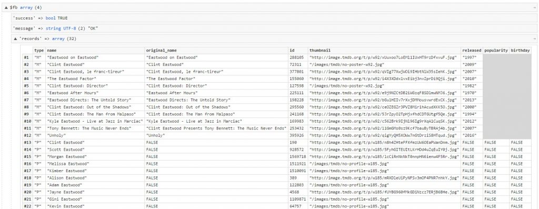Click released cell "2013"
539x209 pixels.
point(472,99)
